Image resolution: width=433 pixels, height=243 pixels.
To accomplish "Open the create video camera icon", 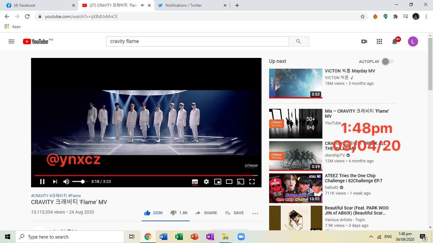I will (364, 41).
